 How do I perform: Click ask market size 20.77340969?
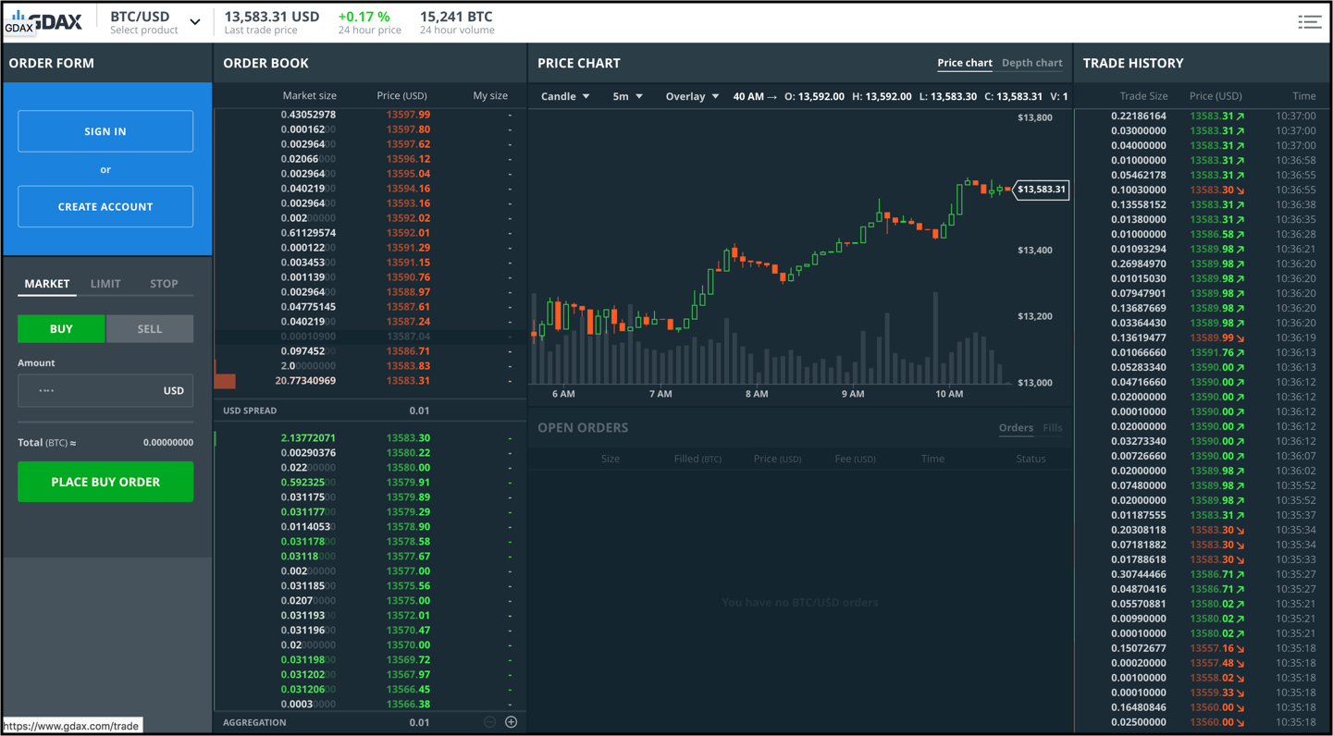pyautogui.click(x=305, y=381)
